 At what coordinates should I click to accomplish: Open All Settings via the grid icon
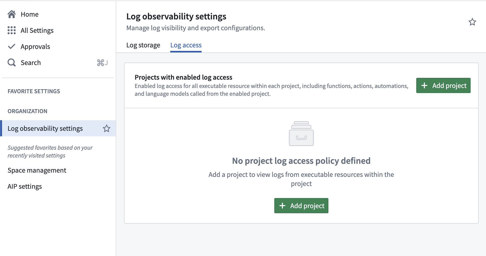click(11, 30)
